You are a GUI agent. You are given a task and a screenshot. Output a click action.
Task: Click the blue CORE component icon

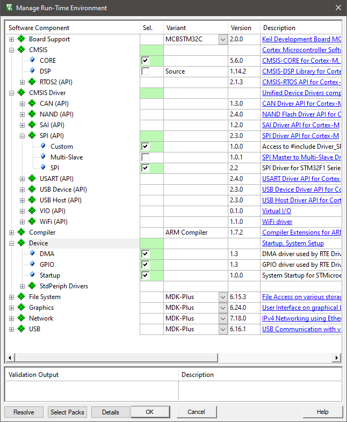click(x=32, y=60)
